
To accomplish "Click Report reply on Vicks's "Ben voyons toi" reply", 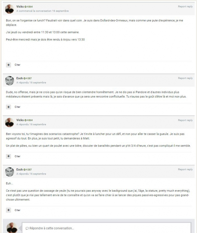I will pos(185,120).
